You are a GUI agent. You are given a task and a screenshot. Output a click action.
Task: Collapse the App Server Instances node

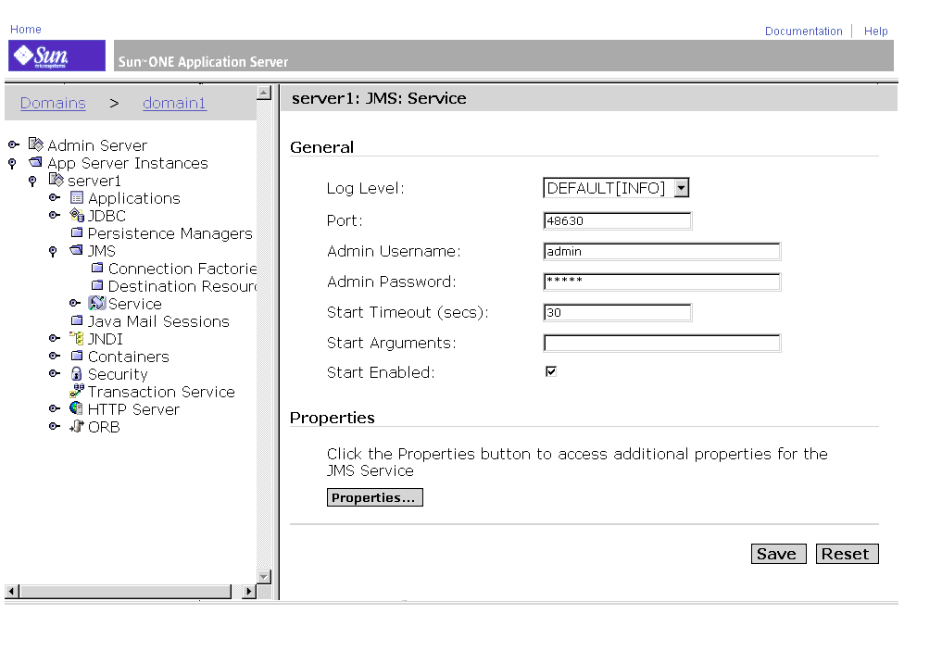[x=12, y=163]
